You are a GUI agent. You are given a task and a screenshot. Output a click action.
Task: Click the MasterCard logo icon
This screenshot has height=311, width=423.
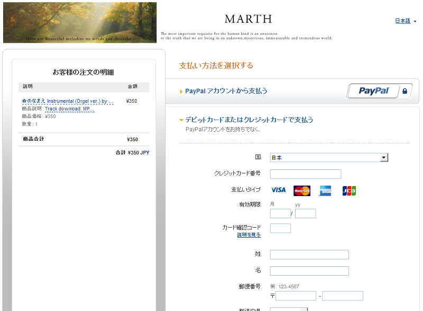click(302, 191)
